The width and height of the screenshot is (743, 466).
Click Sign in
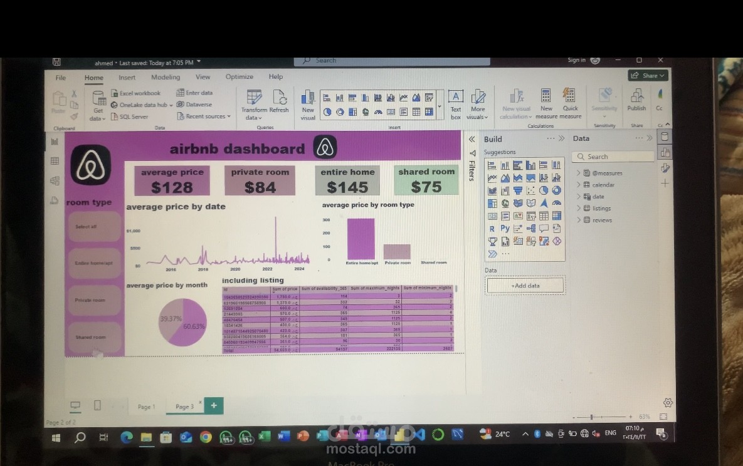(x=577, y=60)
